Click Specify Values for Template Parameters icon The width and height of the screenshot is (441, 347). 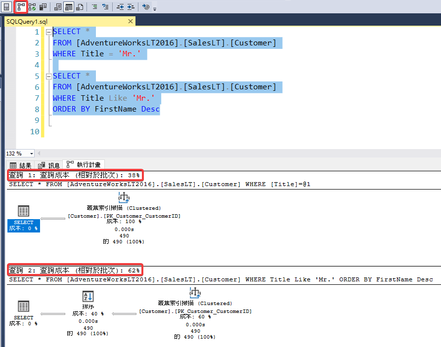(x=145, y=7)
